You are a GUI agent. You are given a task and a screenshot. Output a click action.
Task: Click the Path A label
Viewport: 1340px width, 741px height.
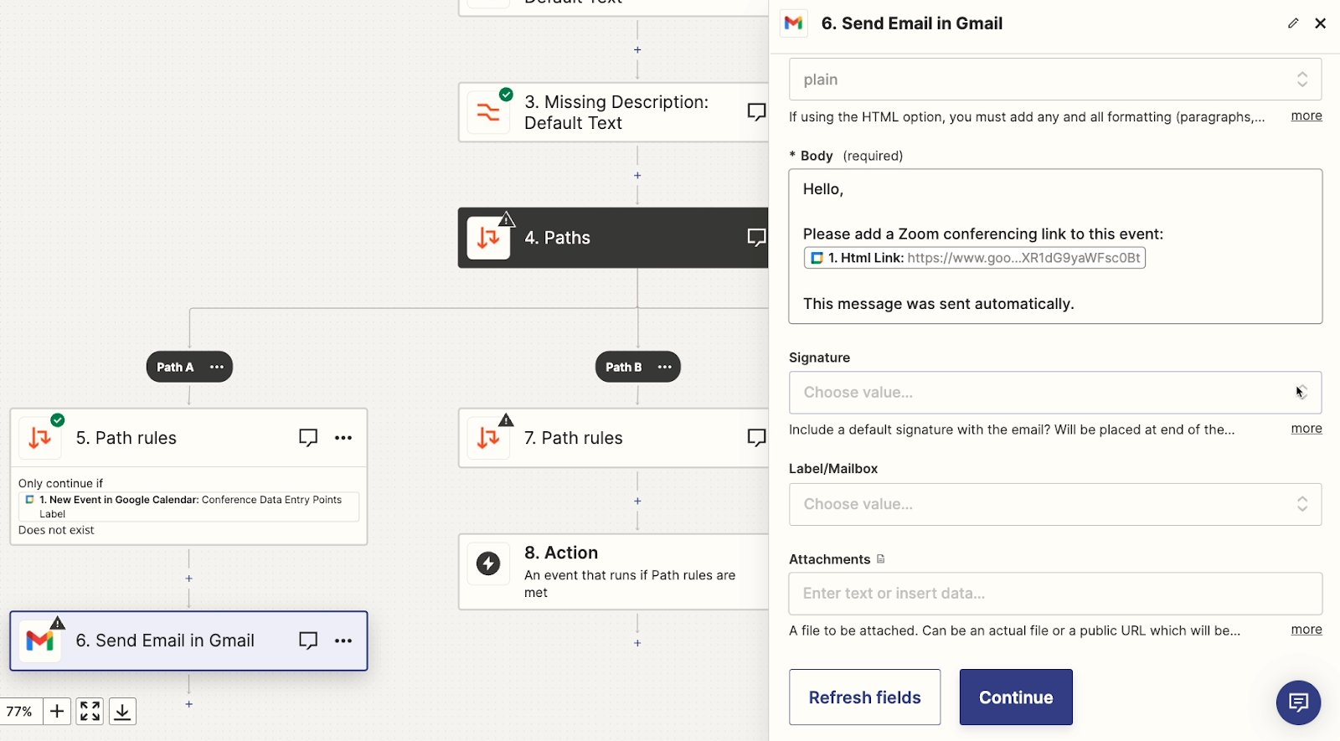click(175, 367)
